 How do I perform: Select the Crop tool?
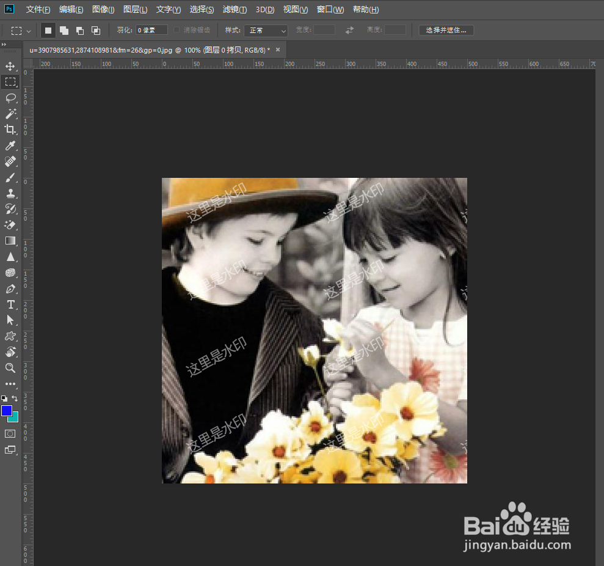pyautogui.click(x=10, y=130)
